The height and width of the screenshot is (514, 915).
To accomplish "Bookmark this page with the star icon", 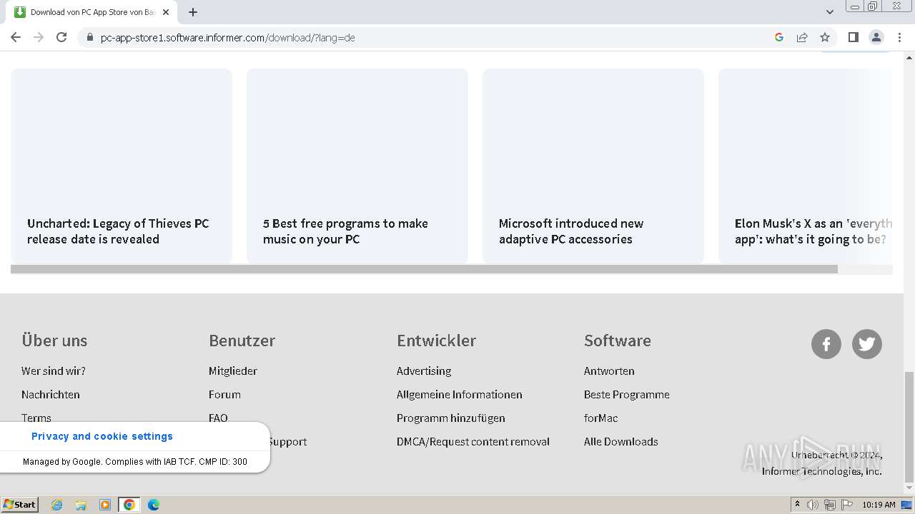I will click(x=825, y=37).
